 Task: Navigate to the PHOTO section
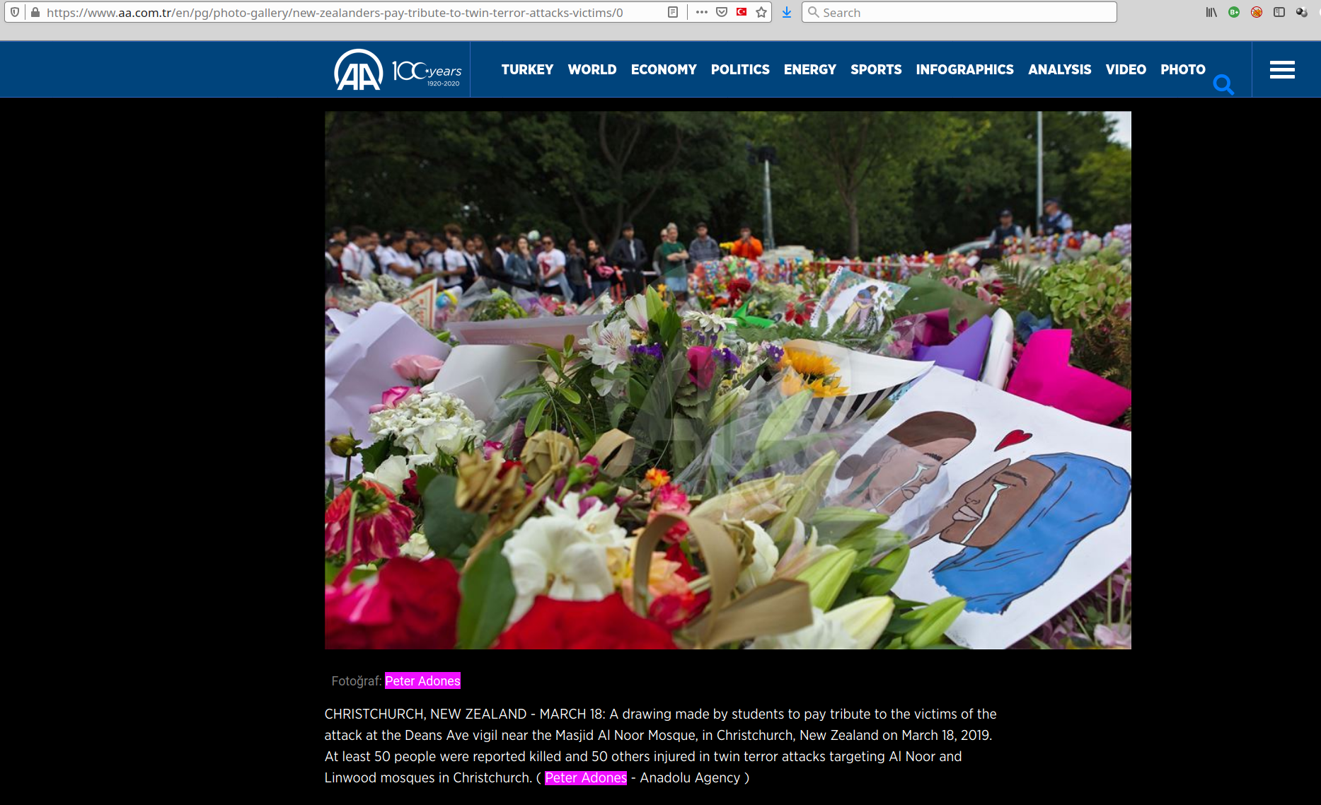click(x=1183, y=69)
